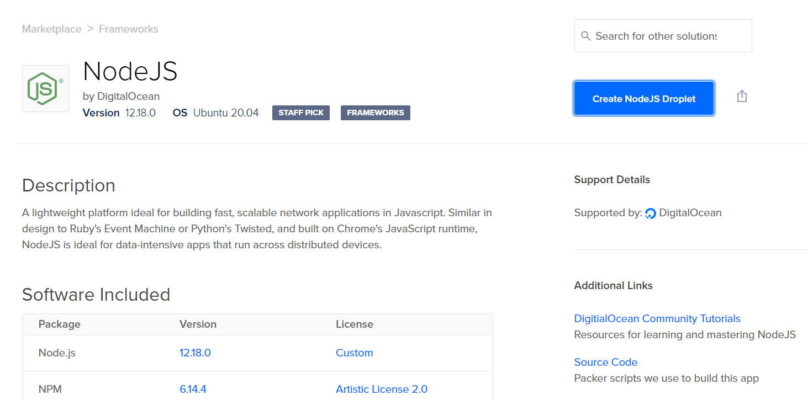Open the Artistic License 2.0 link

click(381, 389)
